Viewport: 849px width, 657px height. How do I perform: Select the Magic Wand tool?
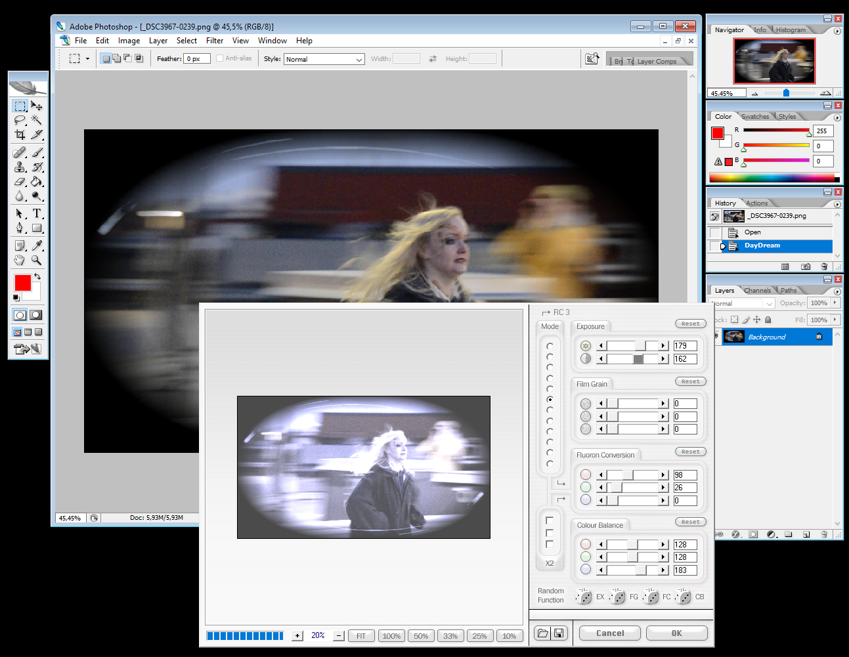click(x=37, y=120)
